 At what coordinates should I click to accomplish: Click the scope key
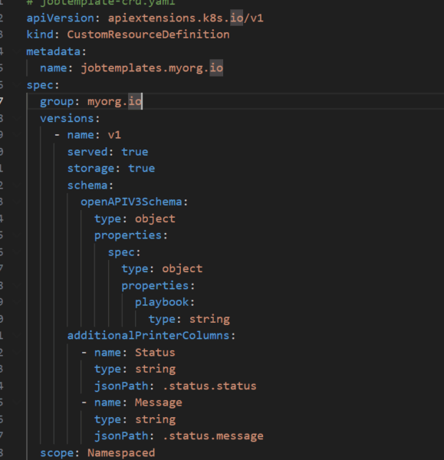click(57, 452)
